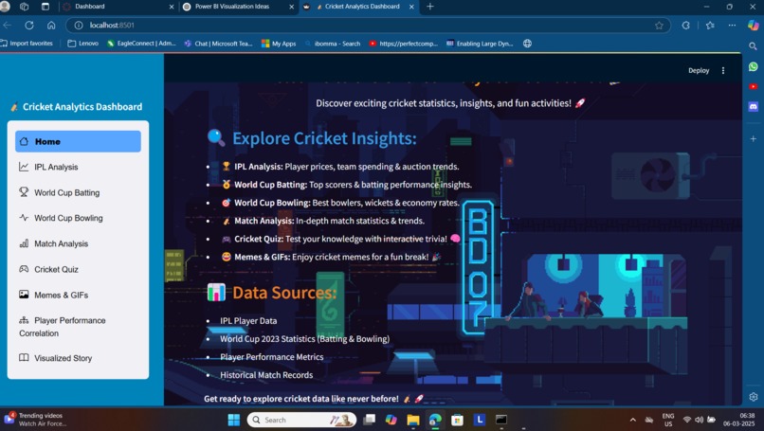Open Terminal icon on taskbar

(501, 420)
